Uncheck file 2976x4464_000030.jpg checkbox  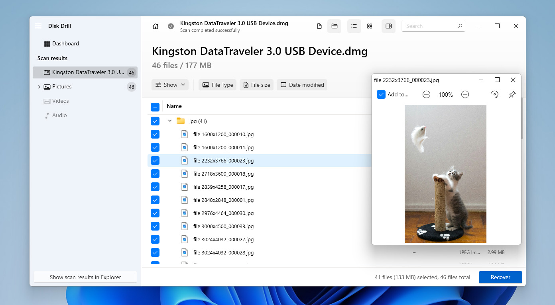point(155,213)
